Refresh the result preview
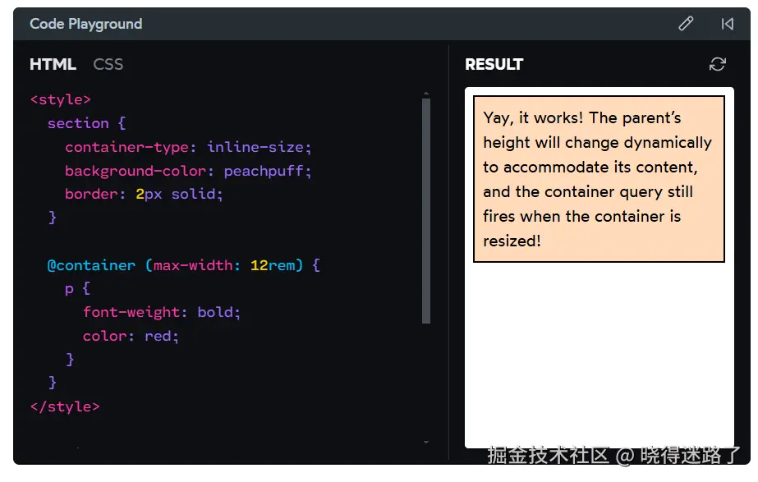The height and width of the screenshot is (482, 758). point(718,64)
